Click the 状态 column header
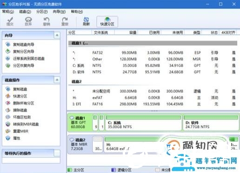This screenshot has width=240, height=173. coord(211,32)
